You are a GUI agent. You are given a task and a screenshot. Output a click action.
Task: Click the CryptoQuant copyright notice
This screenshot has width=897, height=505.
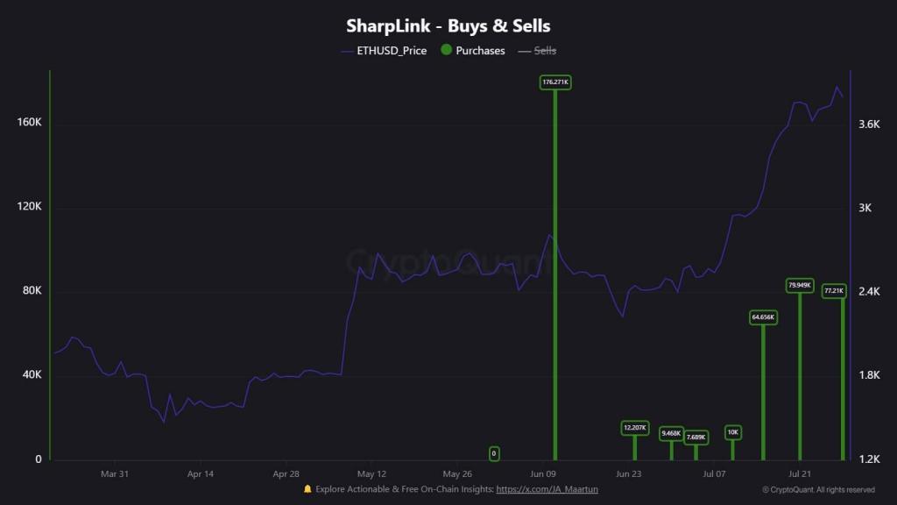point(818,489)
